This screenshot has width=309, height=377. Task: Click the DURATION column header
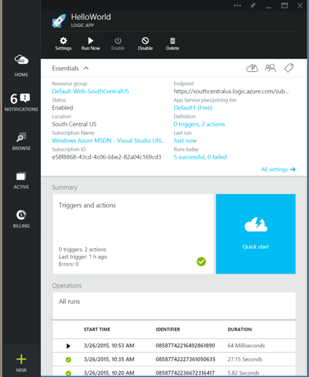pyautogui.click(x=239, y=329)
